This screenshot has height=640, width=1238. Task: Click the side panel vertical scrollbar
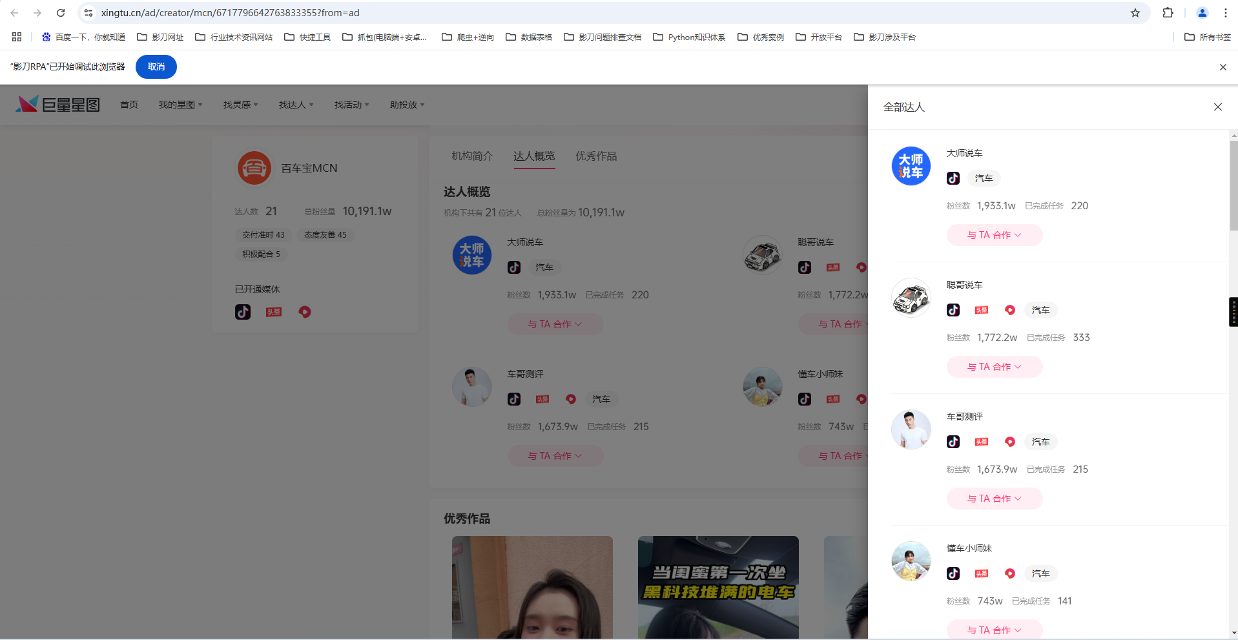[x=1233, y=187]
